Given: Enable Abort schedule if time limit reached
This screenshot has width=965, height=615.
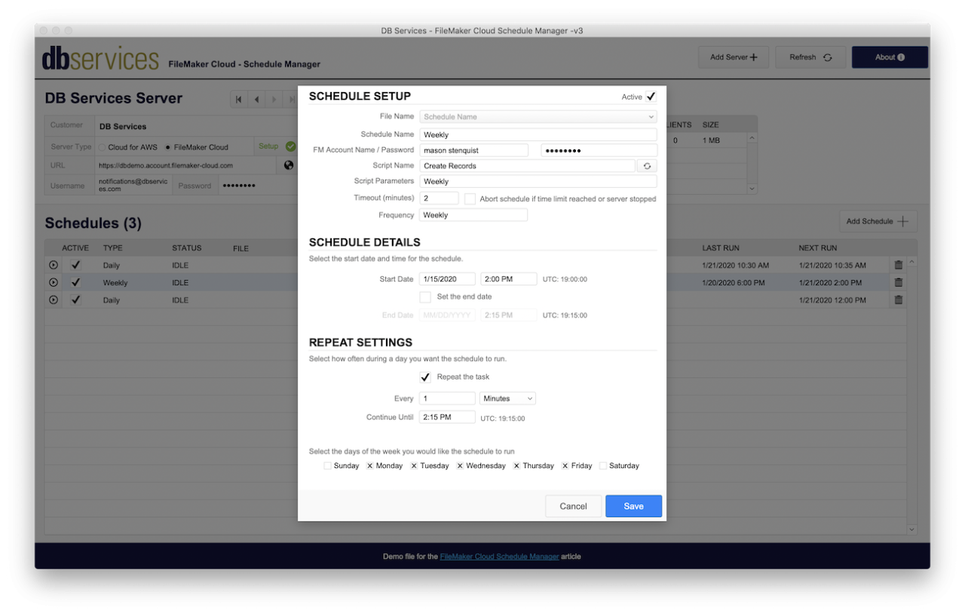Looking at the screenshot, I should click(470, 199).
